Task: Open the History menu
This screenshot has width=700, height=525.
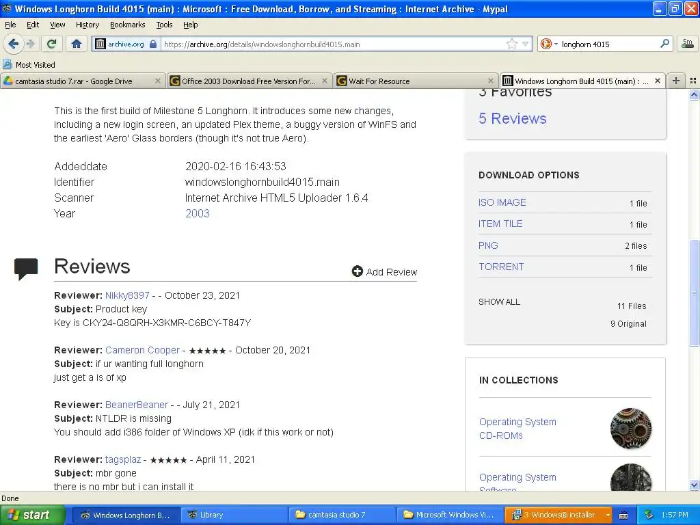Action: 87,25
